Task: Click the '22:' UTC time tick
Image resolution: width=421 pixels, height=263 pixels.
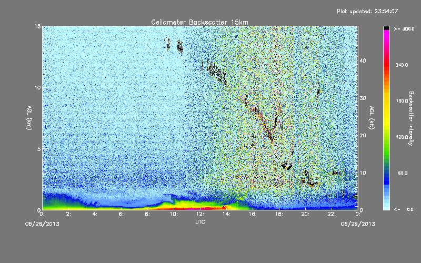Action: 332,214
